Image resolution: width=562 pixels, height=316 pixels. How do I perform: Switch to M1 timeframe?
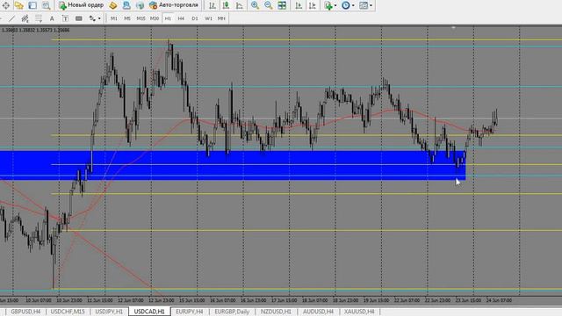click(113, 18)
